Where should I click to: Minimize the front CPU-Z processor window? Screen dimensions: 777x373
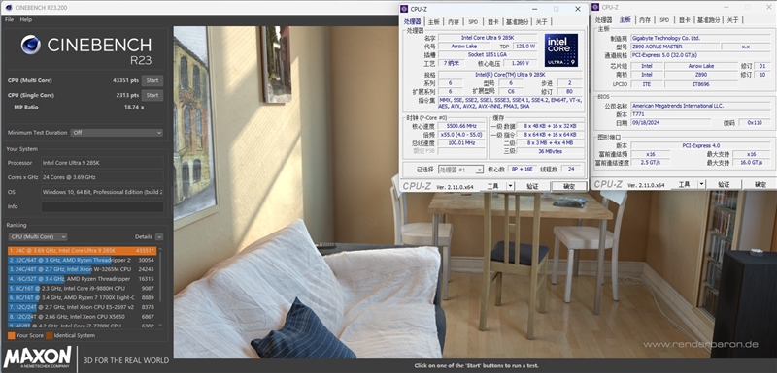tap(534, 9)
